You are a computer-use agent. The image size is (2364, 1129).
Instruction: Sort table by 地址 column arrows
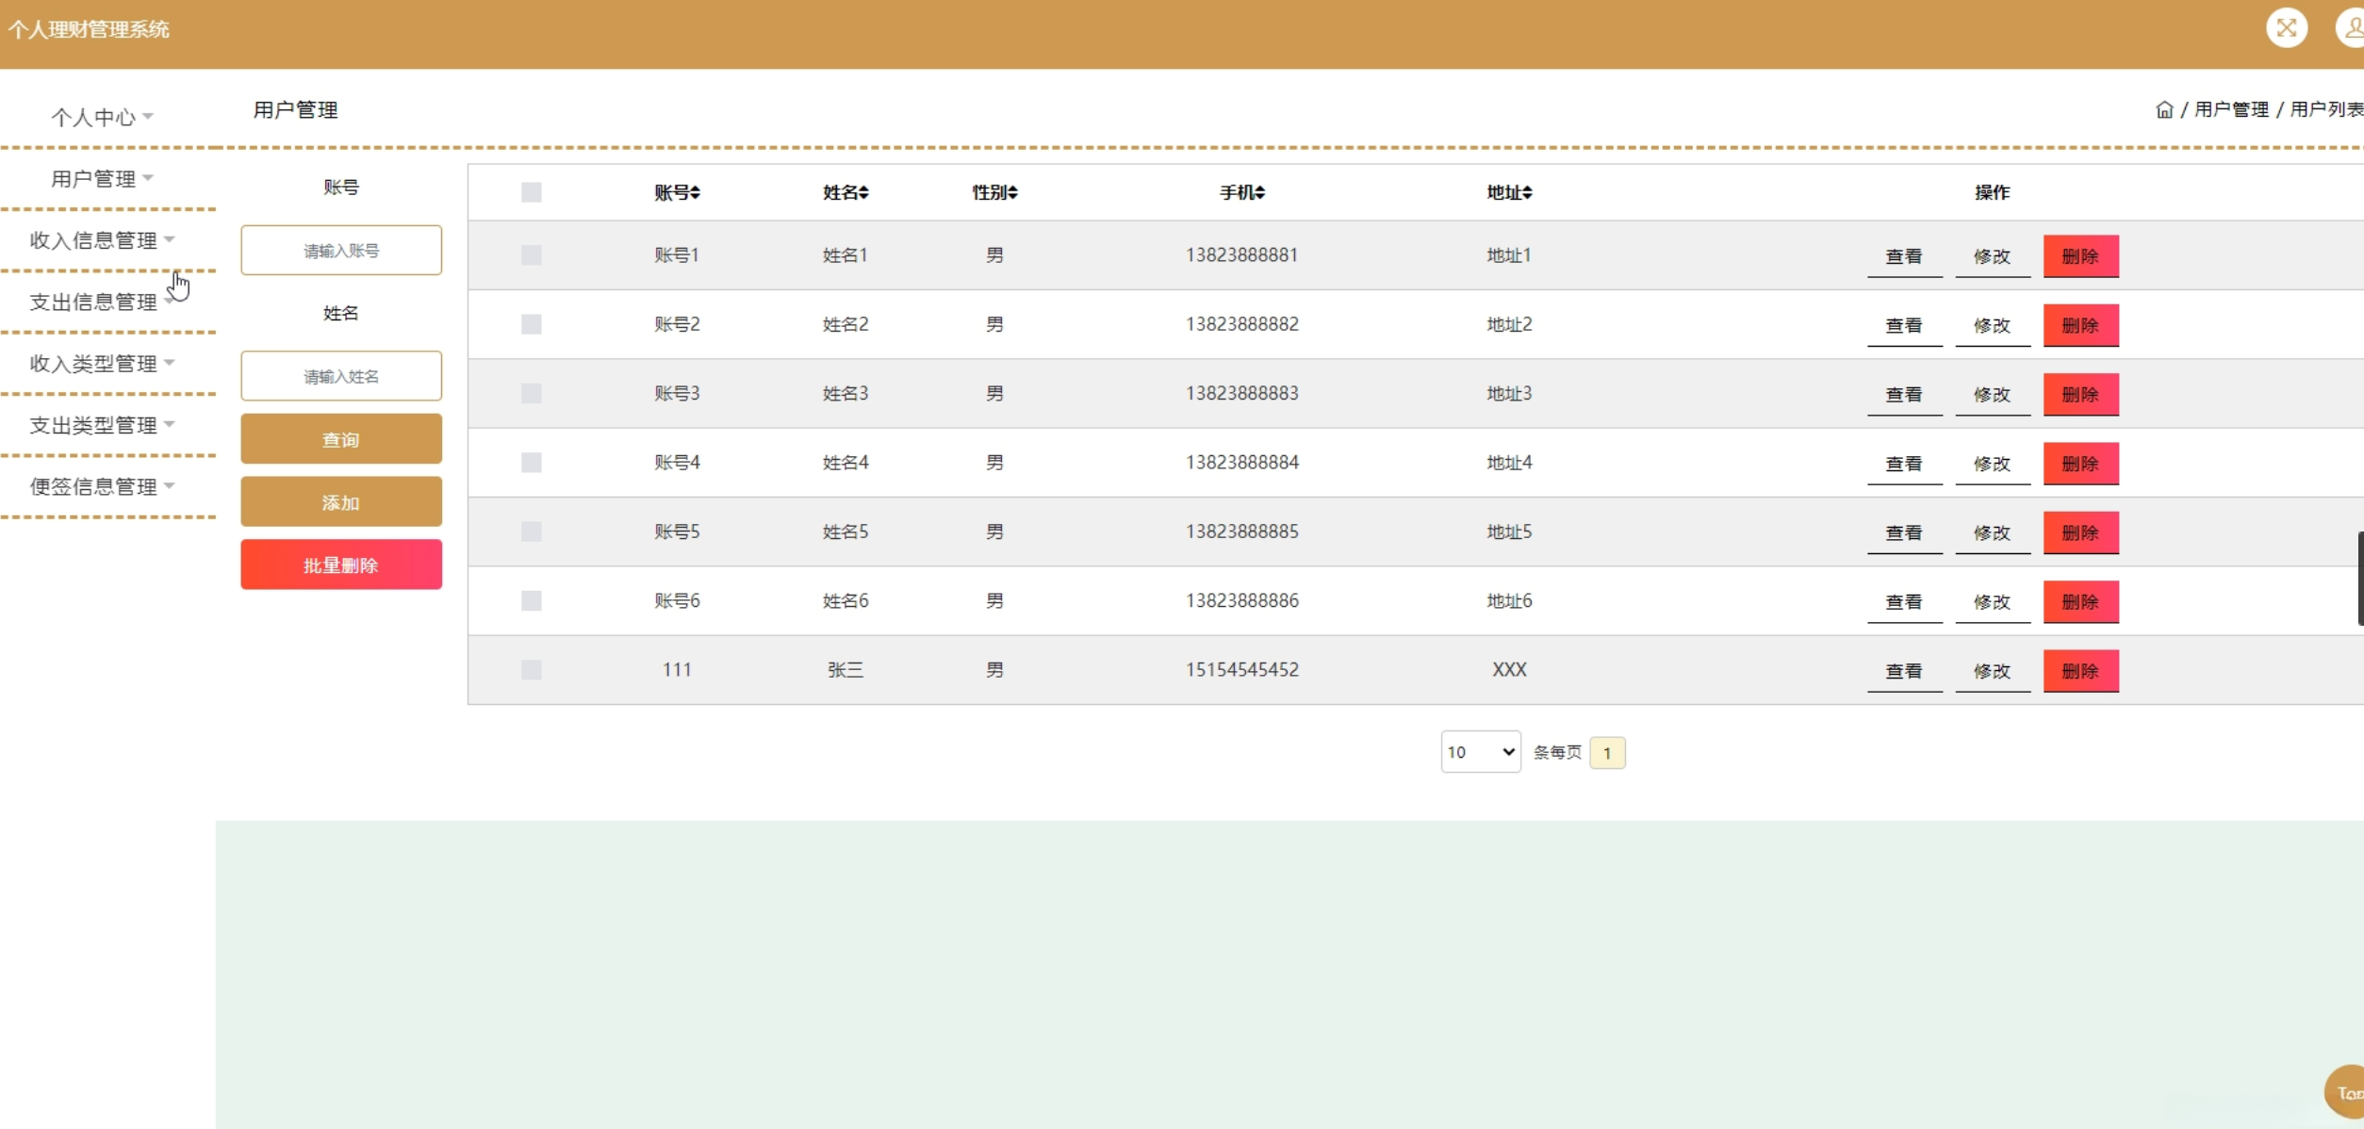point(1527,192)
